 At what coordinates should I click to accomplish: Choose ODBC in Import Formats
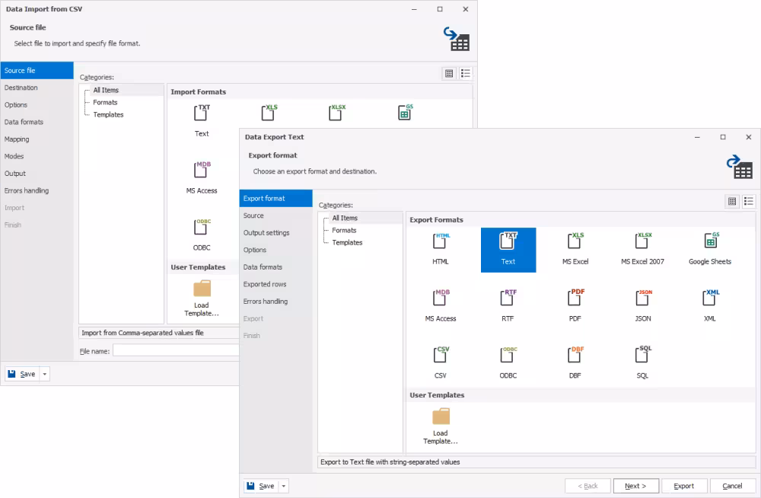click(x=202, y=235)
